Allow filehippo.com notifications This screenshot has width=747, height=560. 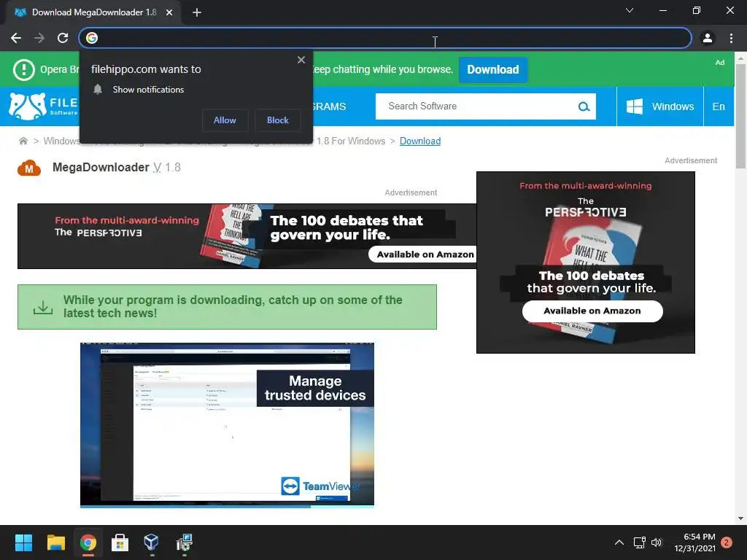pos(225,120)
